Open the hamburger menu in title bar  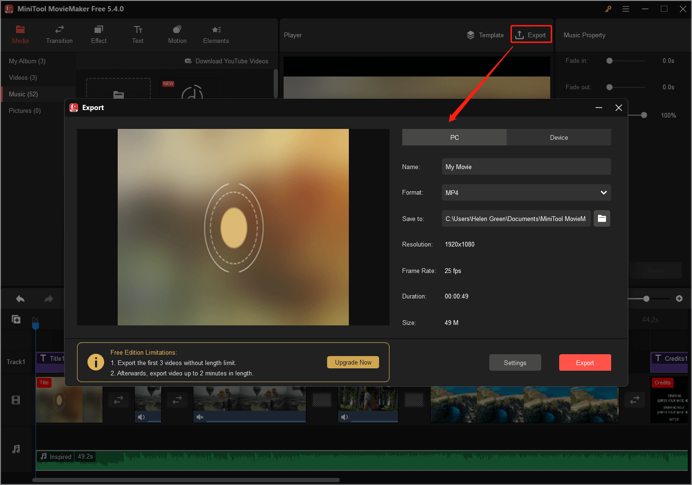[626, 9]
